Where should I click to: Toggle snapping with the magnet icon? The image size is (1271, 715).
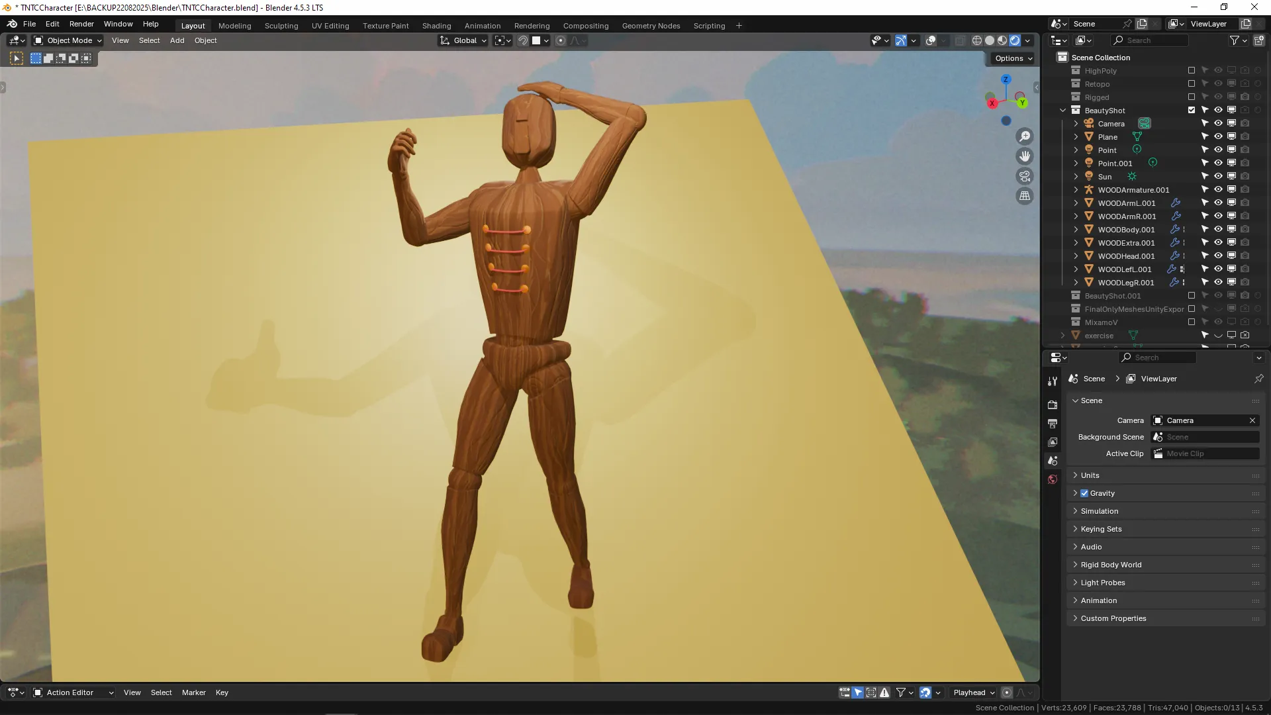522,40
